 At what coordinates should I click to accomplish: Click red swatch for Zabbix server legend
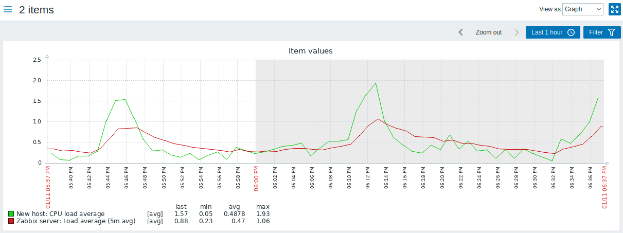[11, 221]
